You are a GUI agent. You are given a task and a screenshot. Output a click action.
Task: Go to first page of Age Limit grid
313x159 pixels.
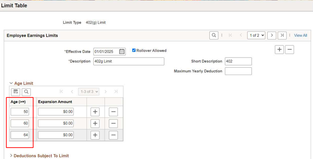[x=61, y=92]
